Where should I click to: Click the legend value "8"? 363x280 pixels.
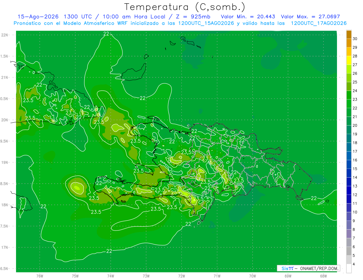pos(354,229)
